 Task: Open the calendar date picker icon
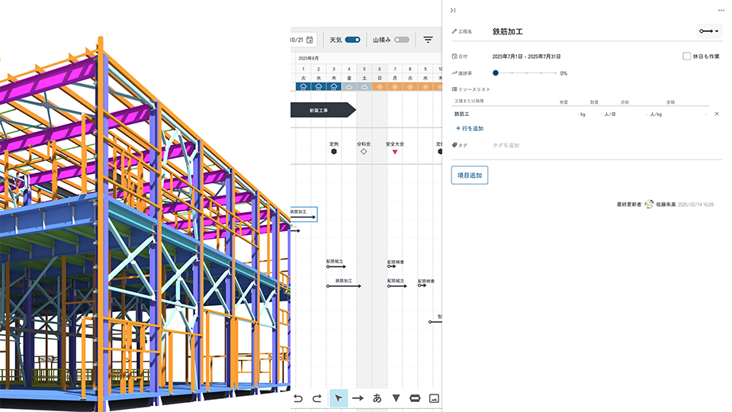pos(310,40)
